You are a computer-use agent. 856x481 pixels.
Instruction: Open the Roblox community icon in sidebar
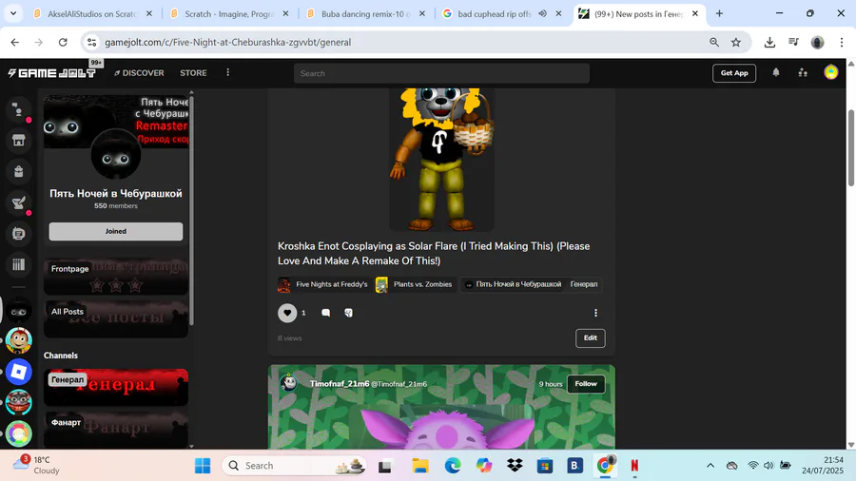[x=19, y=372]
